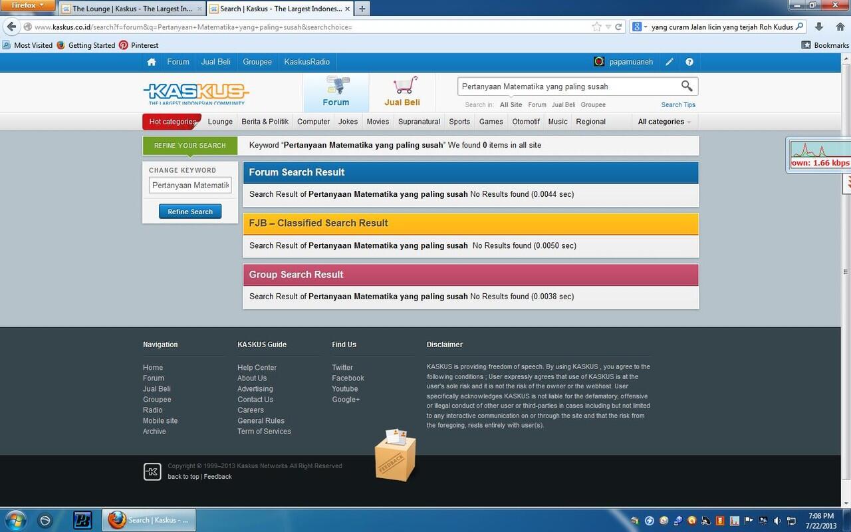Click Help Center in footer

257,368
